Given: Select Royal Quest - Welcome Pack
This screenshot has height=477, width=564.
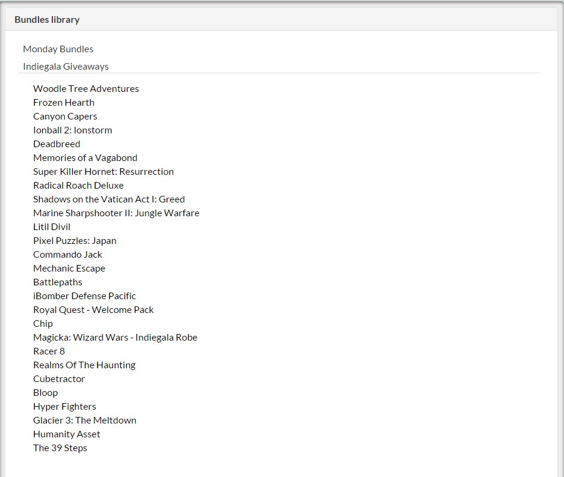Looking at the screenshot, I should [x=94, y=310].
